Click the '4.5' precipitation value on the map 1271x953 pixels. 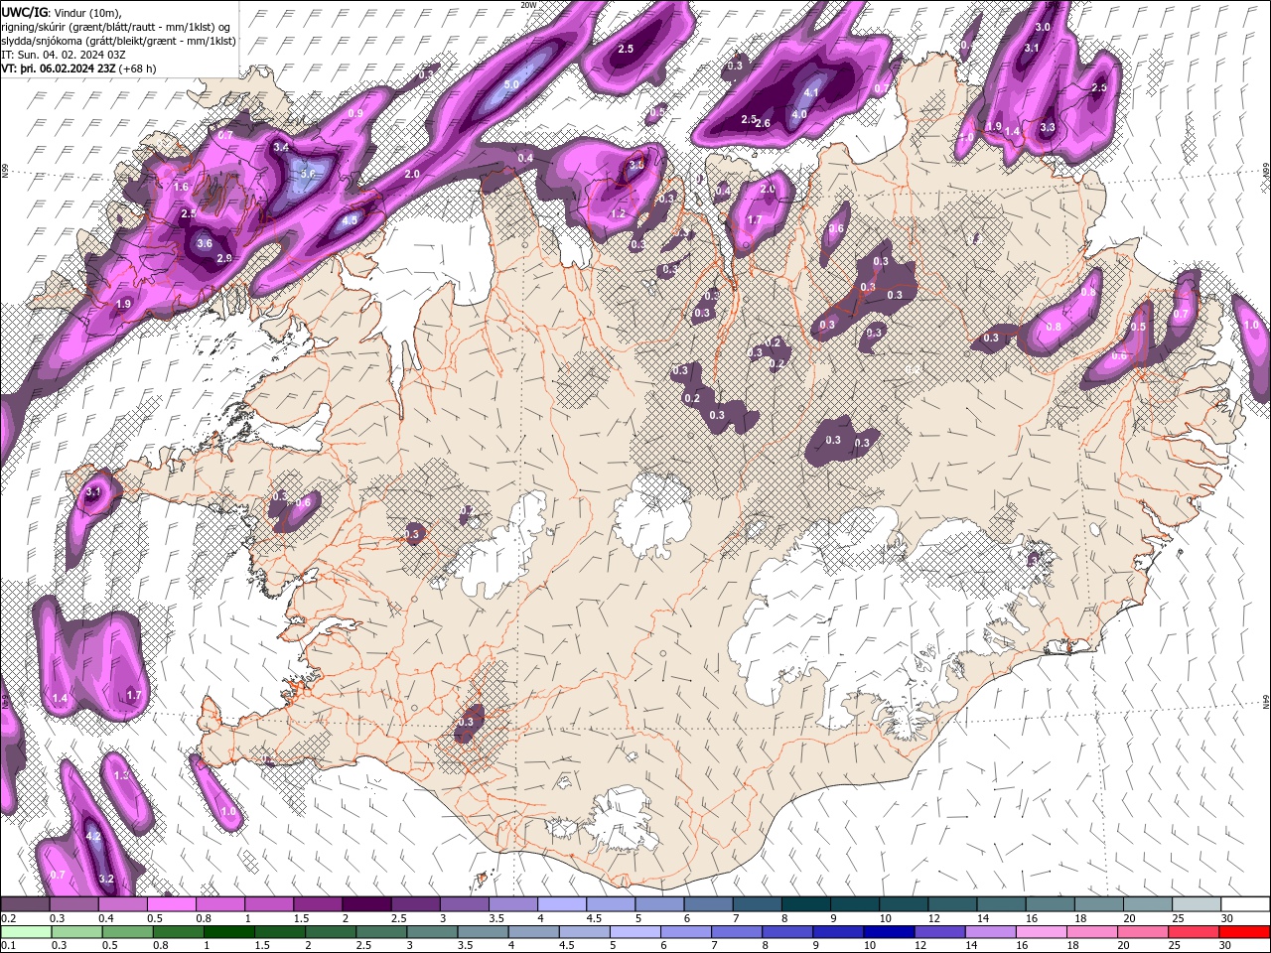pyautogui.click(x=350, y=220)
